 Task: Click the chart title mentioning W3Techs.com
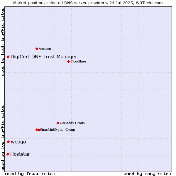[x=88, y=3]
